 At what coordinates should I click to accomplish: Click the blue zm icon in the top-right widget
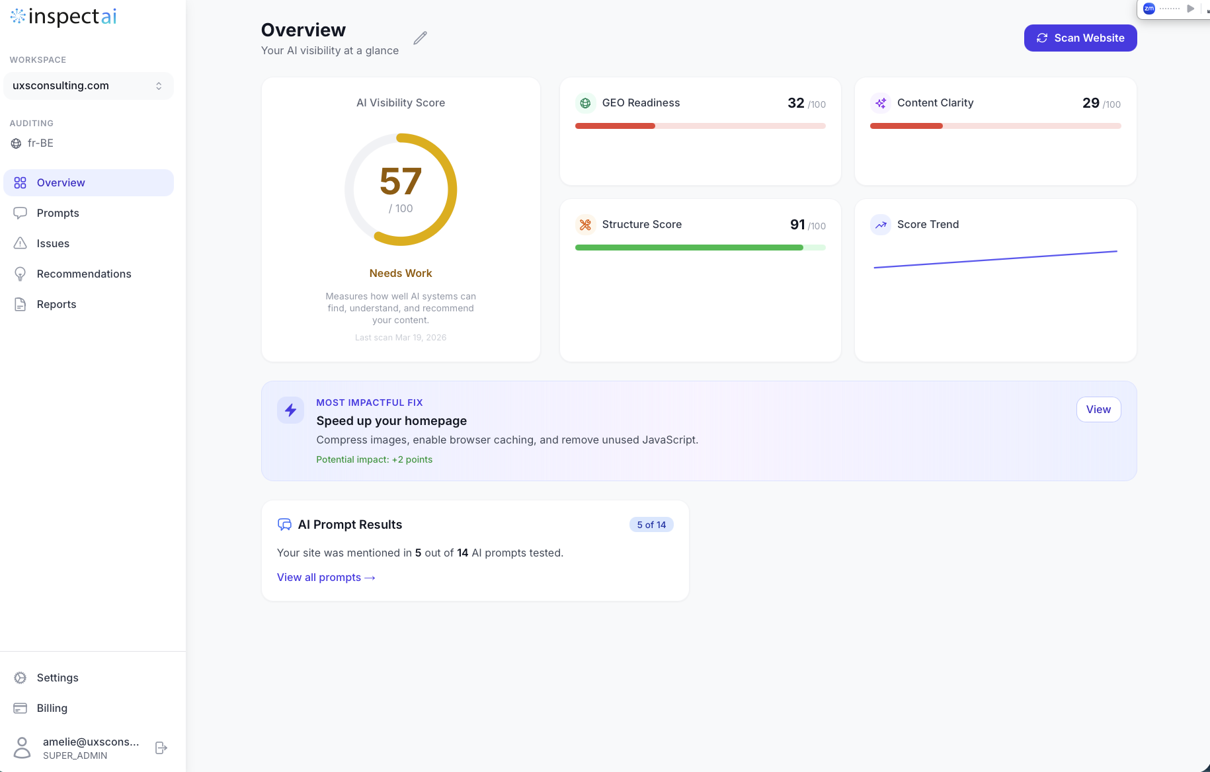point(1149,9)
